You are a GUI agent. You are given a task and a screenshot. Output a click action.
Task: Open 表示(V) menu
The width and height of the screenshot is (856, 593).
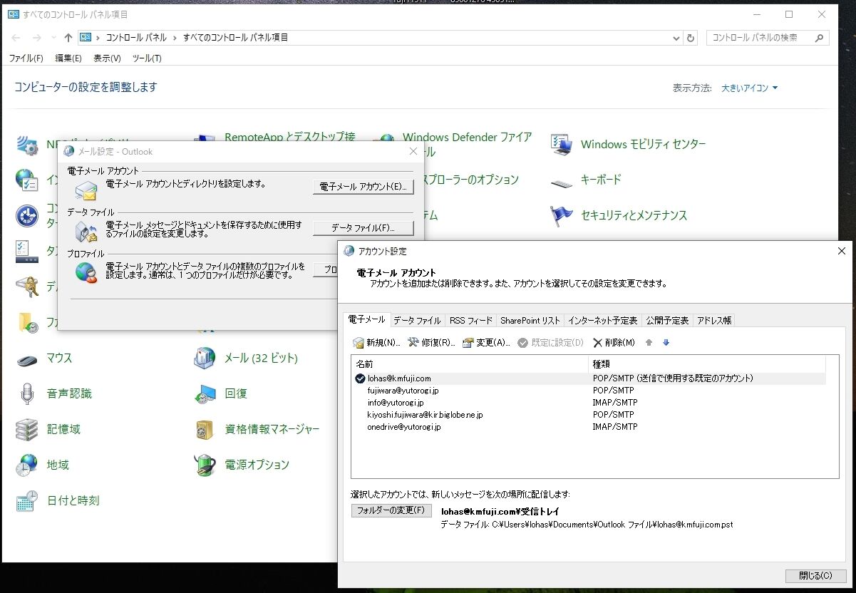pyautogui.click(x=107, y=58)
